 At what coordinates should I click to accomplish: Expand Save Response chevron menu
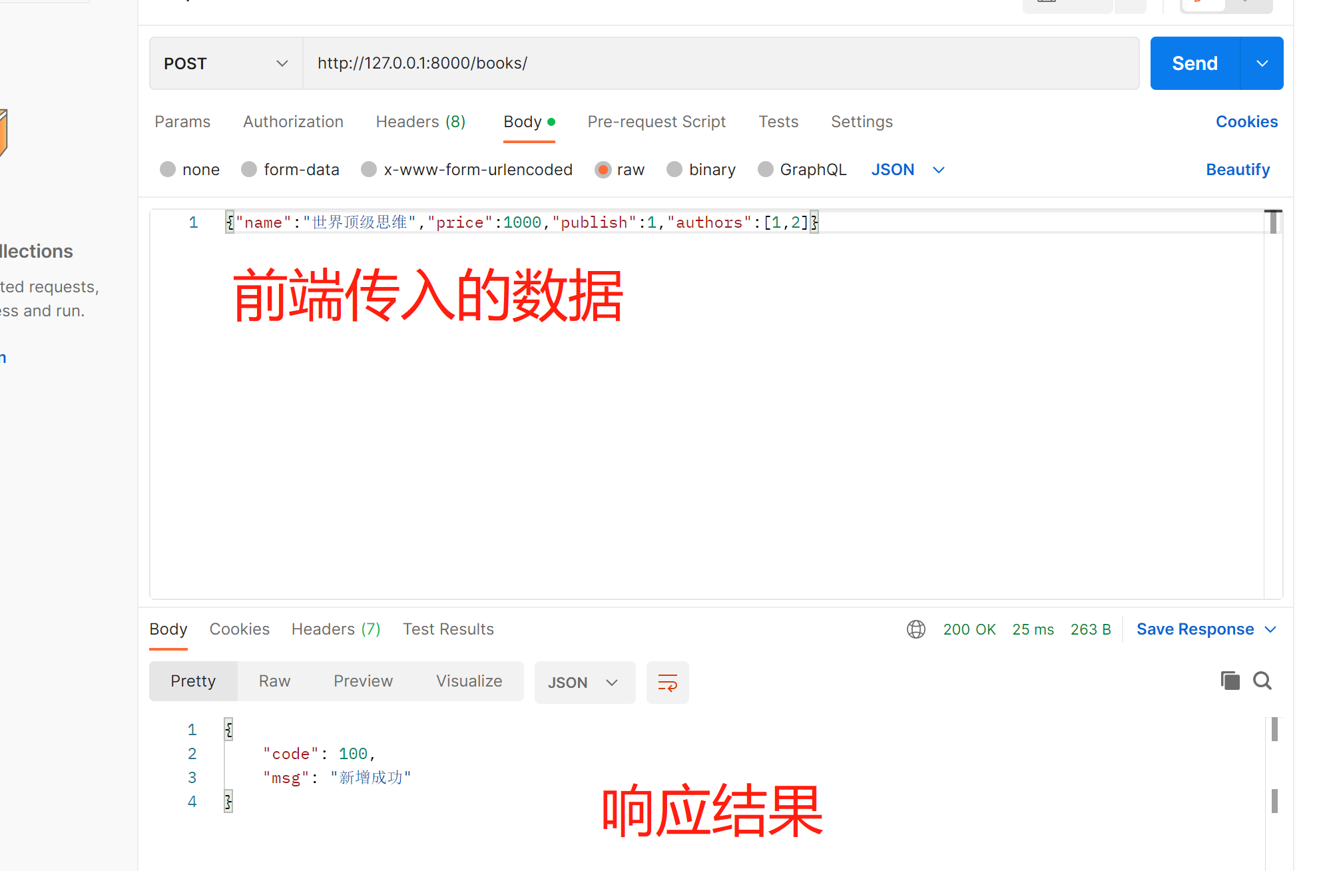point(1270,629)
